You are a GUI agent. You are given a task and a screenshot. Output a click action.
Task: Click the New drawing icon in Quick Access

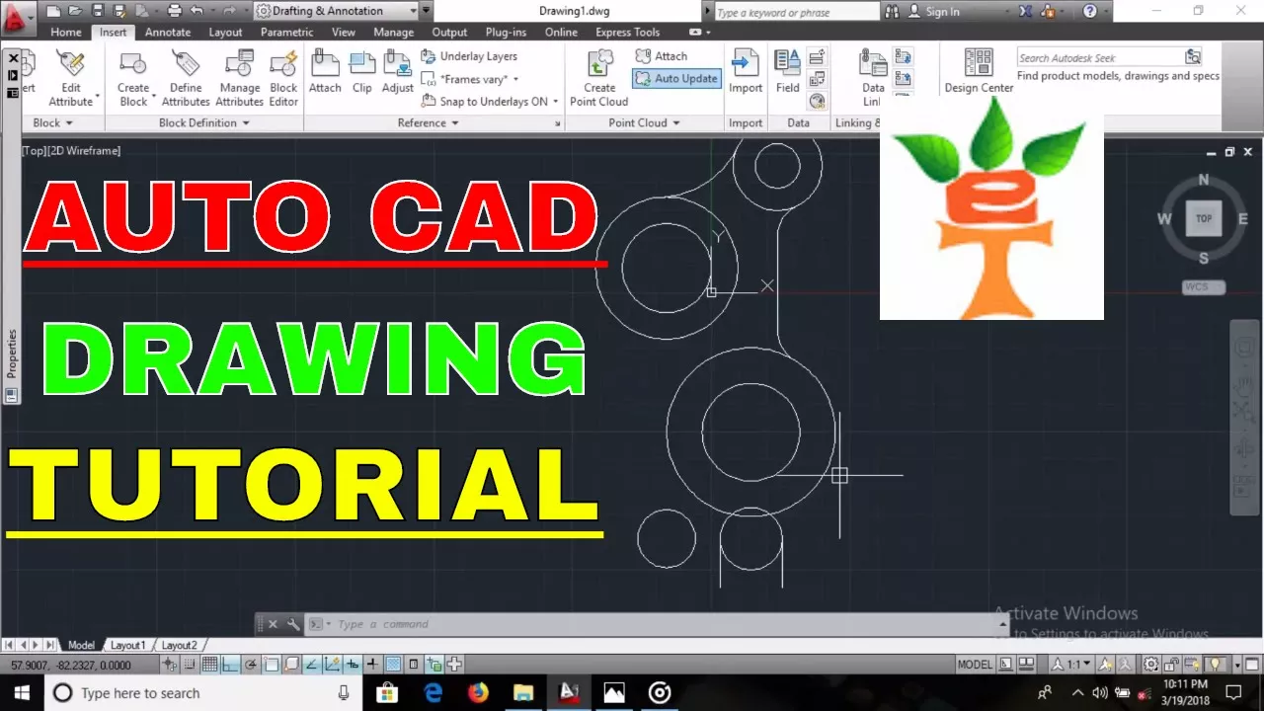[53, 11]
